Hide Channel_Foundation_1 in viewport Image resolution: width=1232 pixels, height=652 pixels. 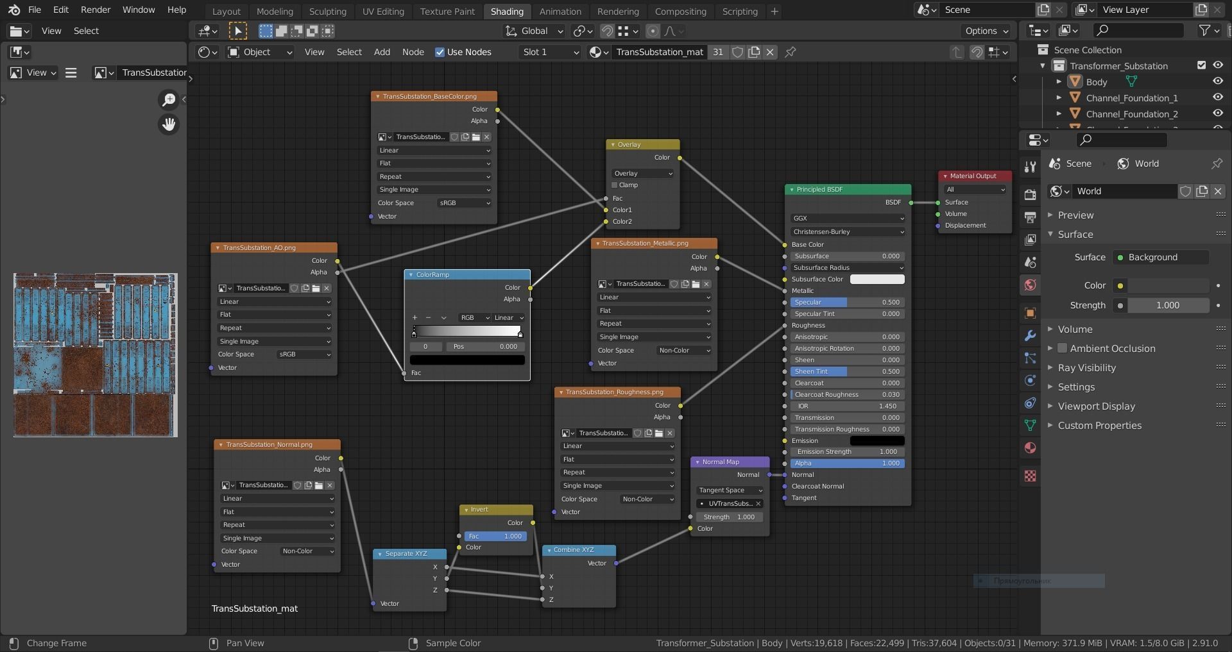1218,97
